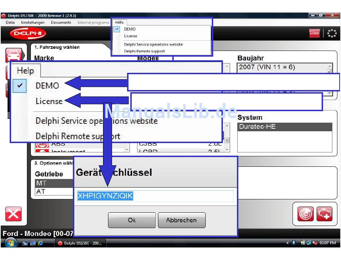Click the 02:07 PM taskbar clock
Screen dimensions: 341x260
click(327, 243)
